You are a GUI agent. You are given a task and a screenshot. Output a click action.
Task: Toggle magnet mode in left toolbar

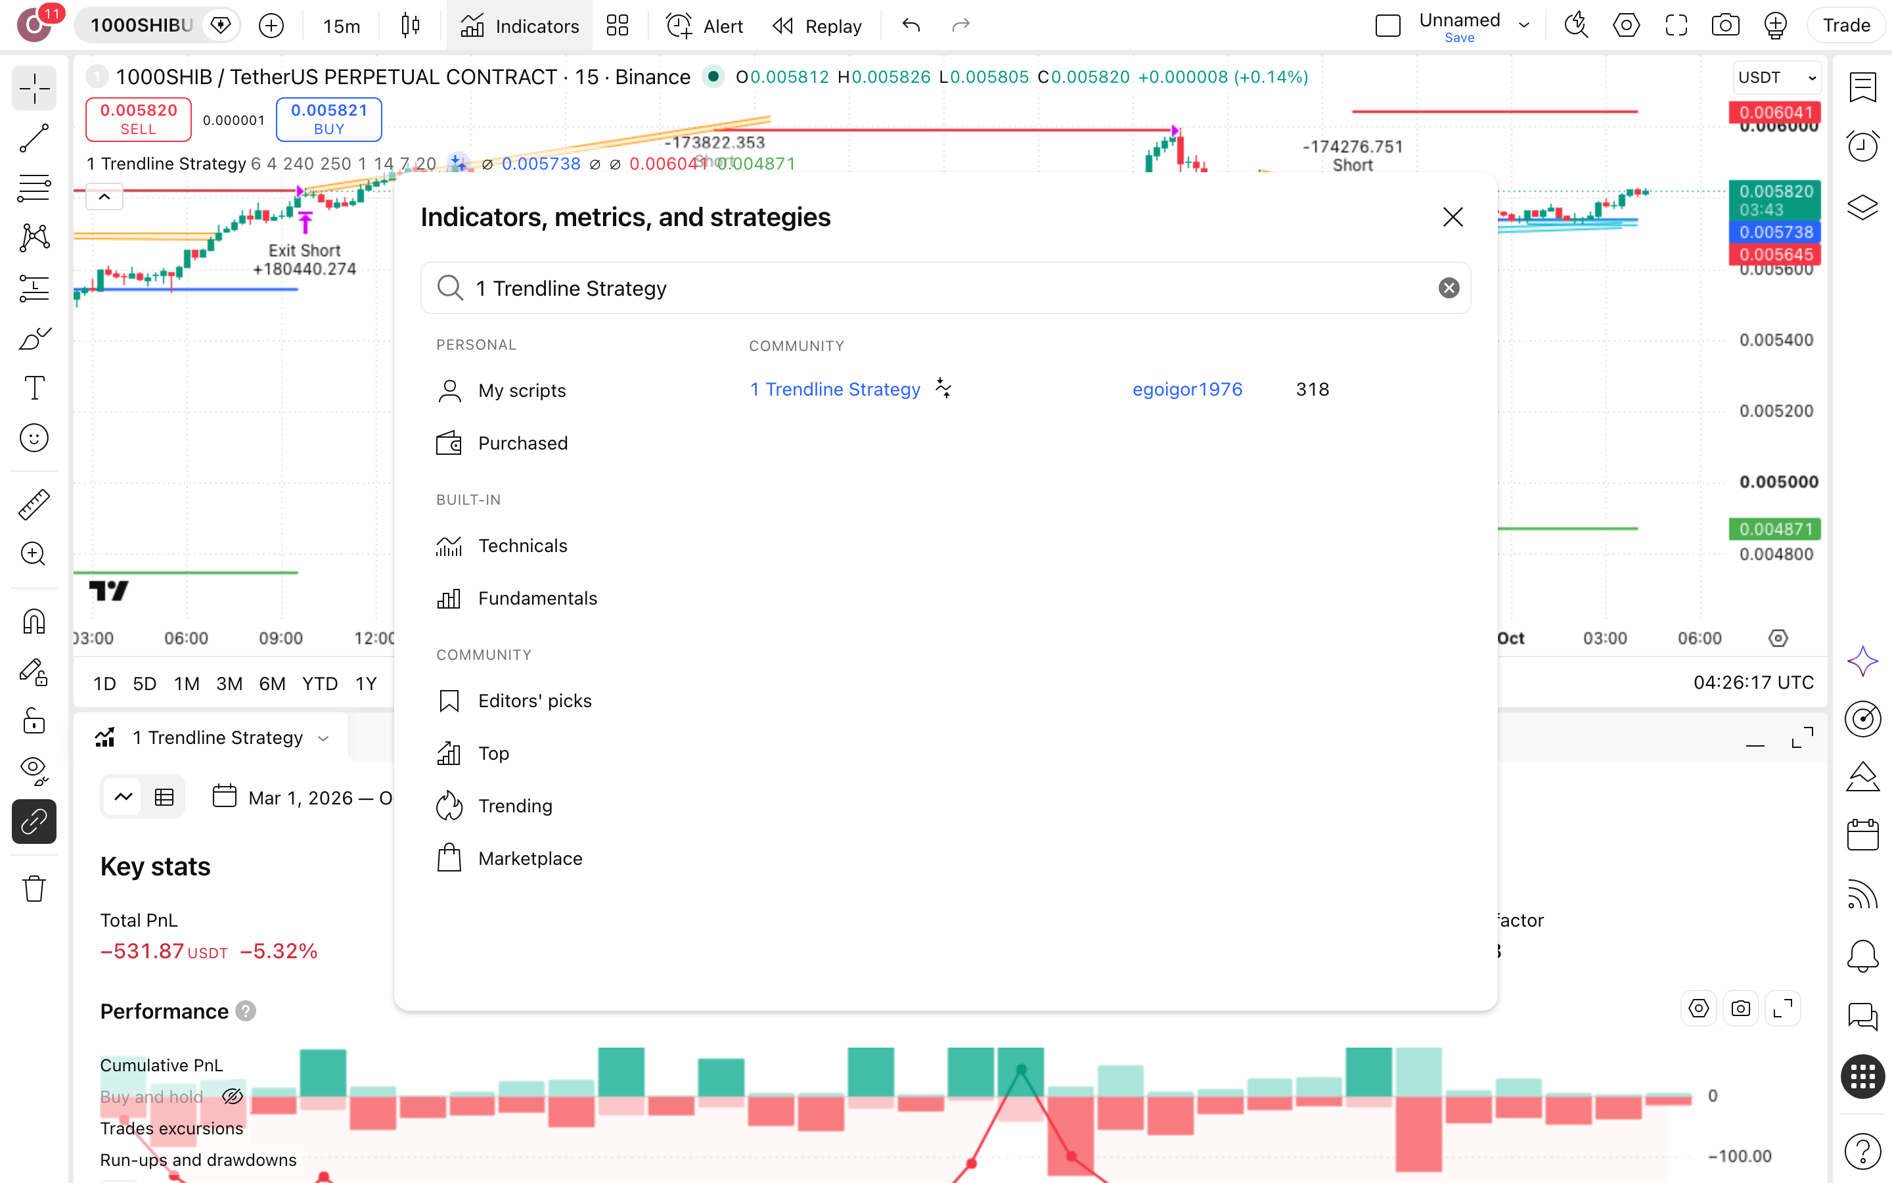click(x=34, y=622)
